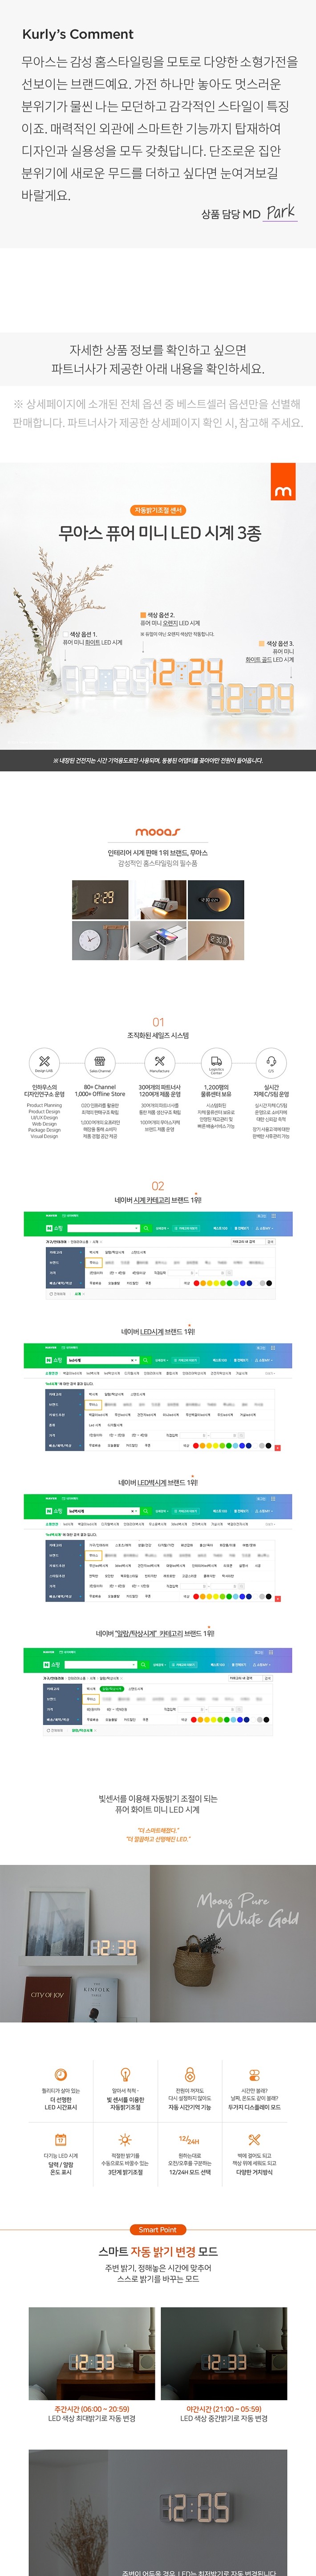
Task: Click the '스마트 자동 밝기 변경 모드' heading
Action: click(x=158, y=2252)
